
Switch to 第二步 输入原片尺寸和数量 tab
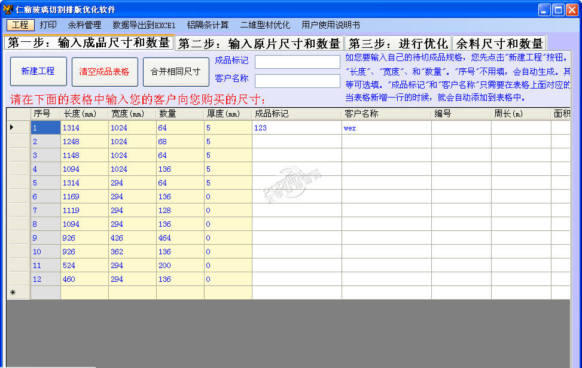259,44
